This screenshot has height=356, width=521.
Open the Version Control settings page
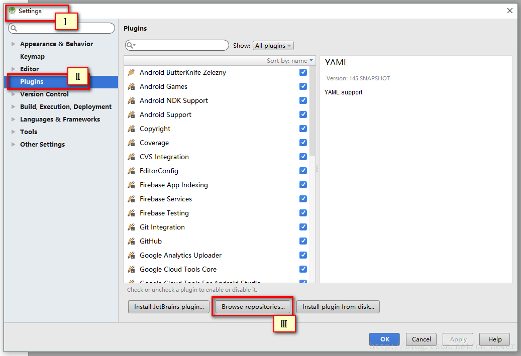(44, 94)
